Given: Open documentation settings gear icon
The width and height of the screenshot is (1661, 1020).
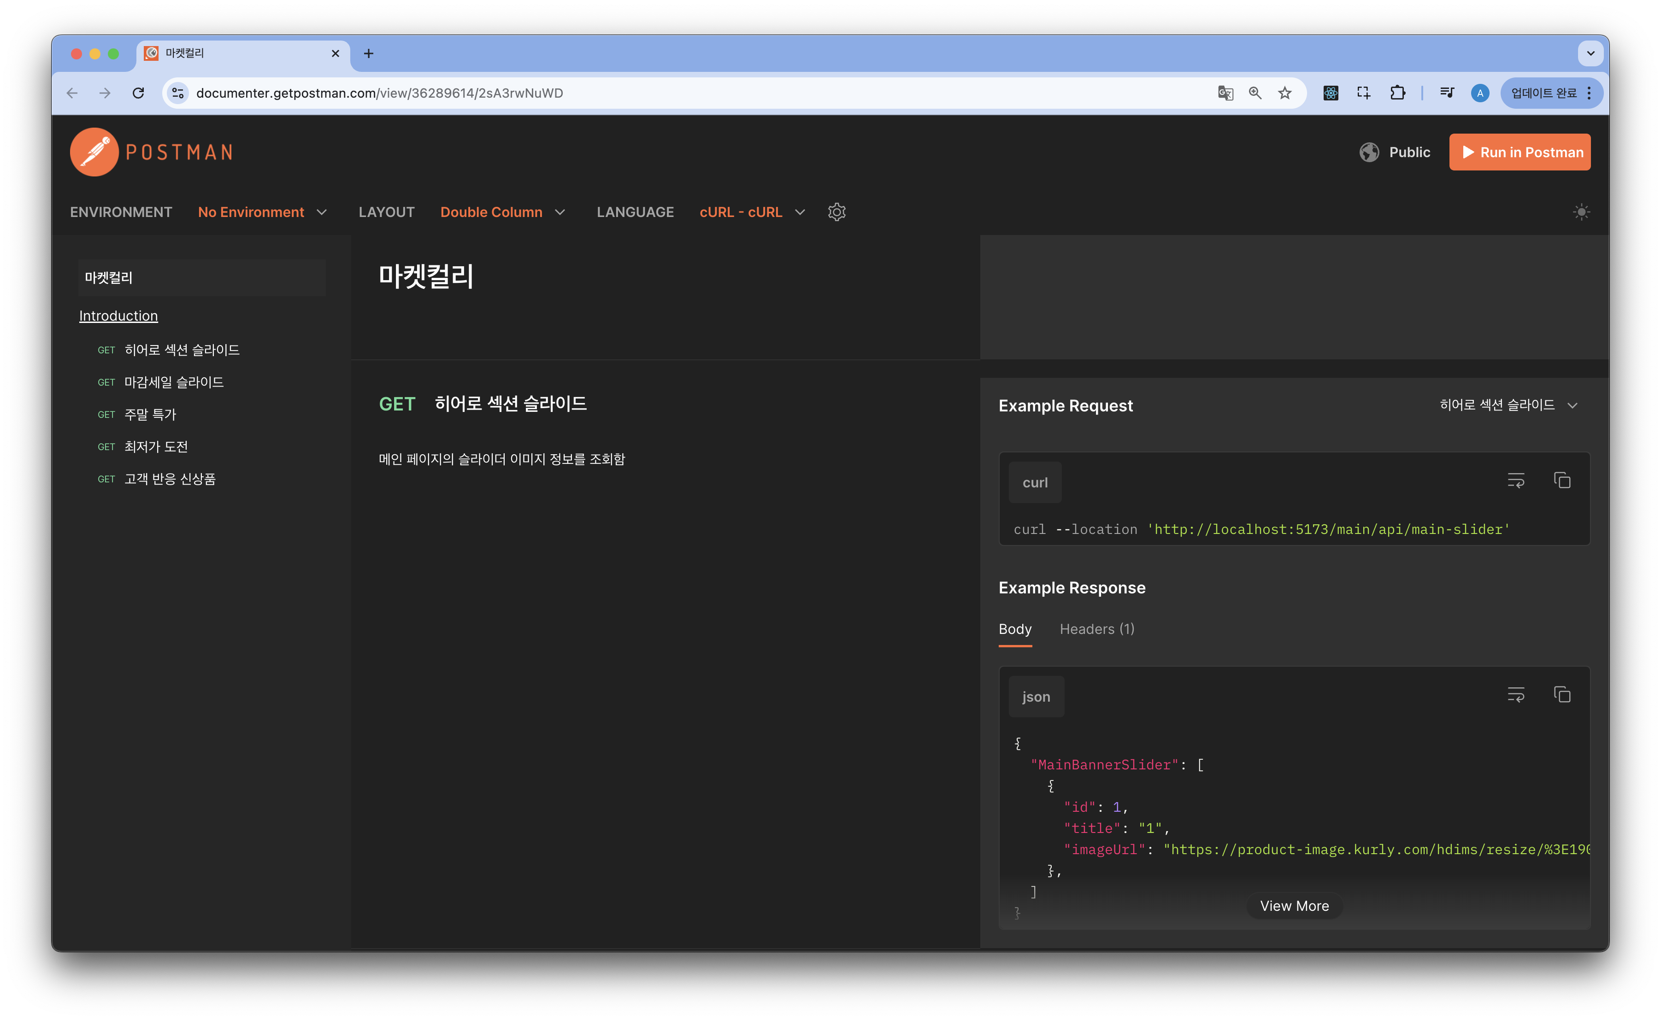Looking at the screenshot, I should pyautogui.click(x=836, y=212).
